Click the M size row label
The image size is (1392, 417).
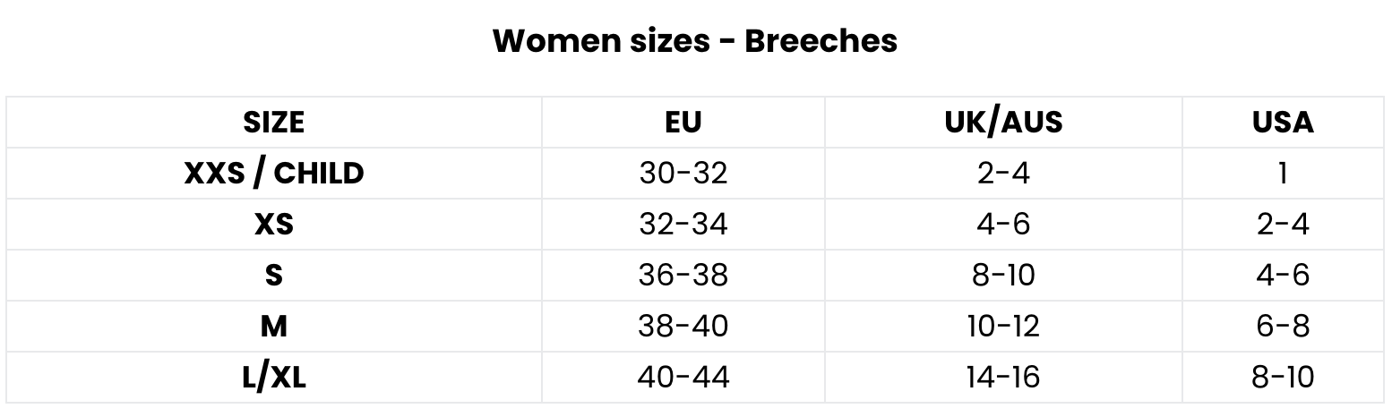274,326
